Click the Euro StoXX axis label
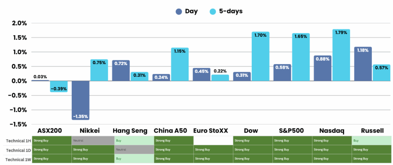Viewport: 393px width, 165px height. (211, 131)
